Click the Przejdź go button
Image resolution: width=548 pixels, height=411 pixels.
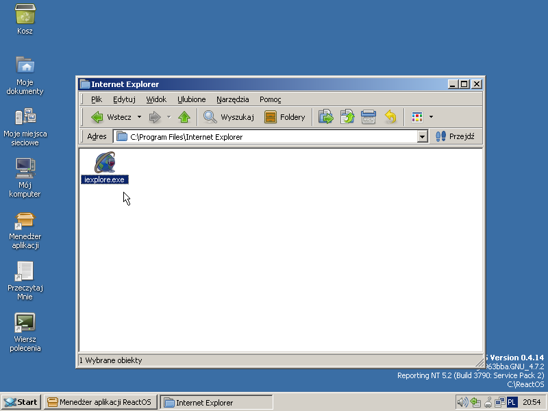(x=456, y=136)
